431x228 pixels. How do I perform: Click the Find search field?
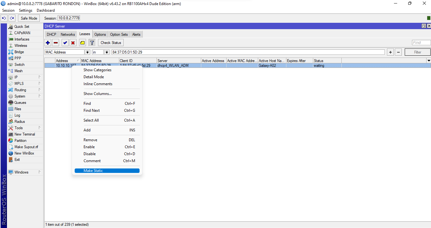(x=421, y=43)
